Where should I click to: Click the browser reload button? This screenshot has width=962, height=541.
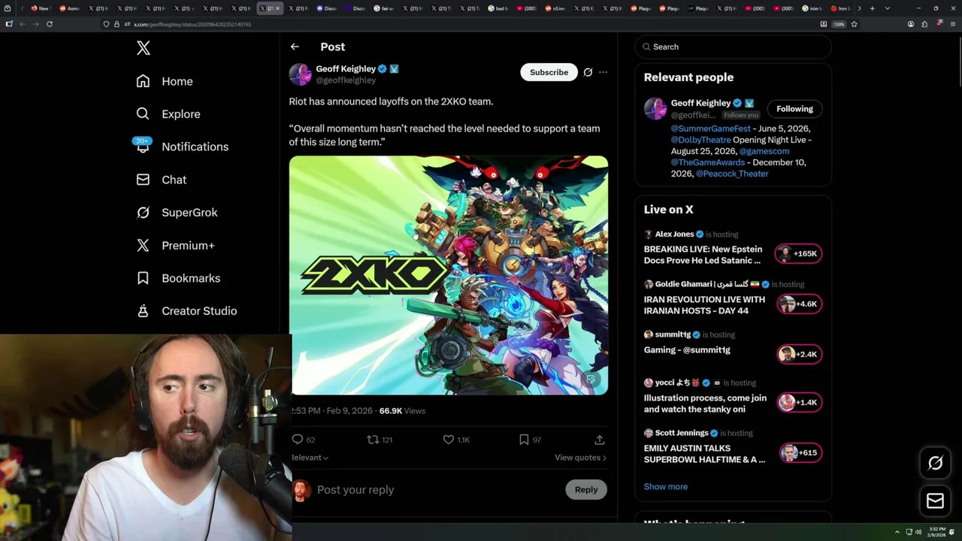pyautogui.click(x=50, y=24)
